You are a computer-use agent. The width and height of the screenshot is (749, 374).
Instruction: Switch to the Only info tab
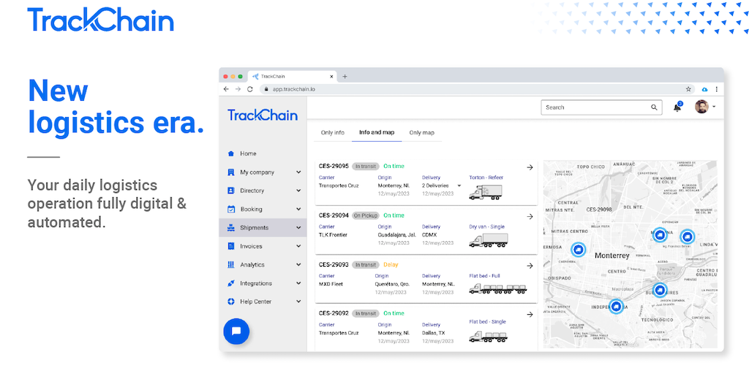pos(333,132)
